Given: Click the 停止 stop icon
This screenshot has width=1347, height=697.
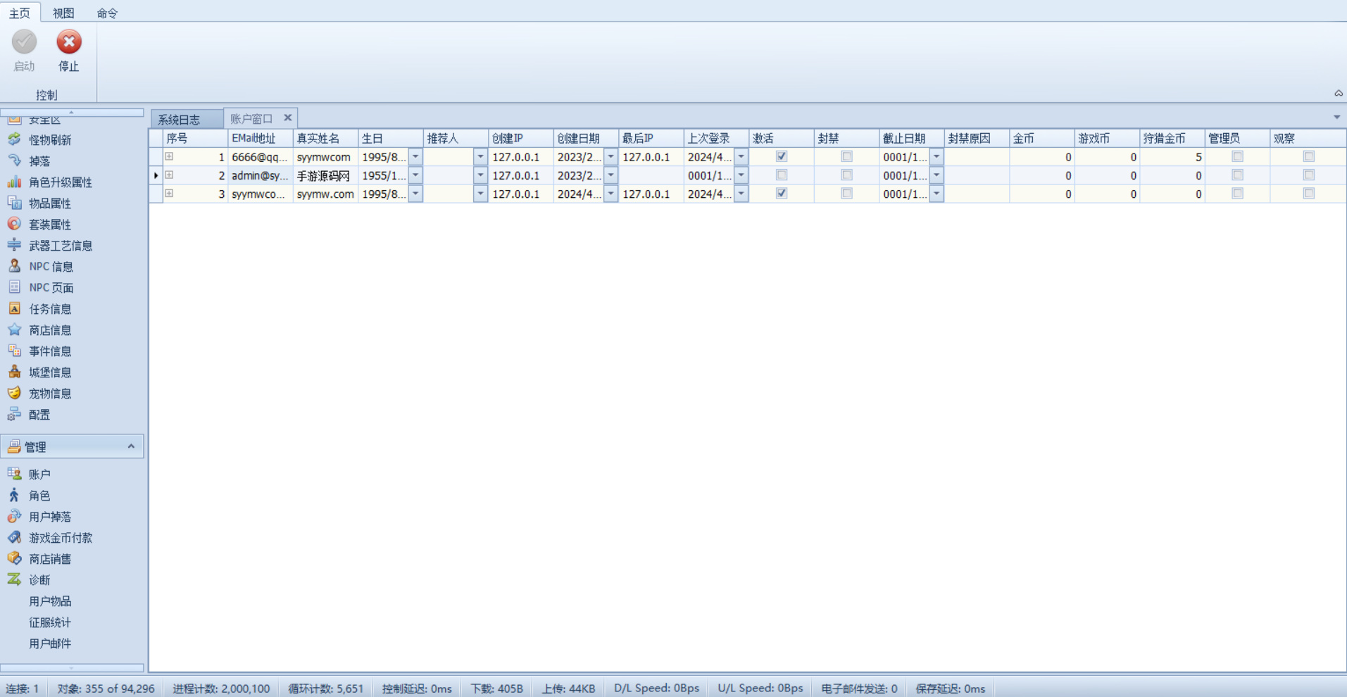Looking at the screenshot, I should [68, 42].
